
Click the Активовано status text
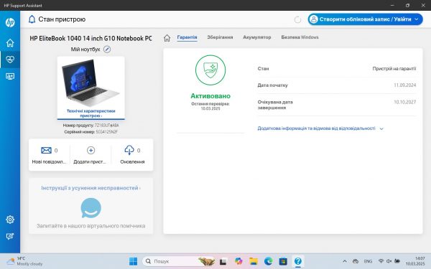point(210,96)
